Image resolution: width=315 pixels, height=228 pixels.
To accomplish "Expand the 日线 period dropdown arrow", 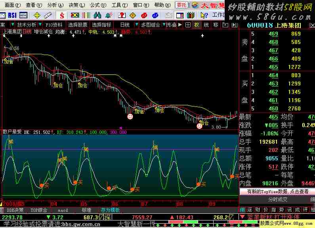I will tap(137, 25).
